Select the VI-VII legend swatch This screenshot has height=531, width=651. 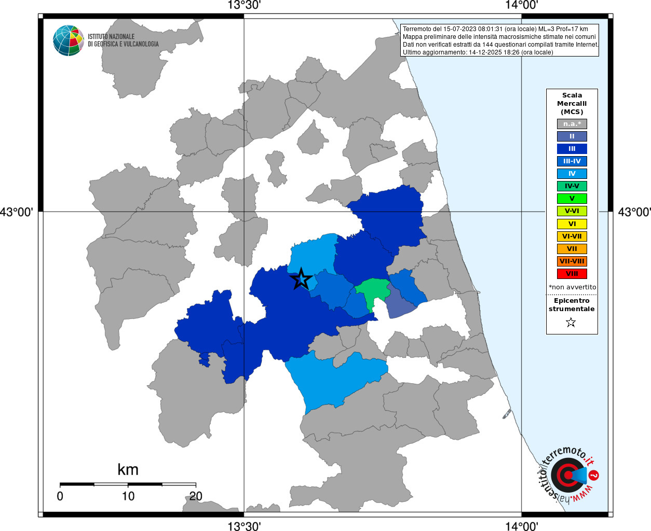[572, 236]
